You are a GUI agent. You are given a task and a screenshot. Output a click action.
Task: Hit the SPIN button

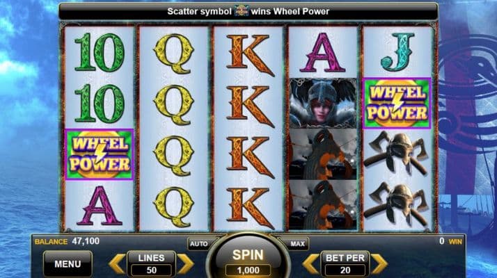(x=248, y=256)
